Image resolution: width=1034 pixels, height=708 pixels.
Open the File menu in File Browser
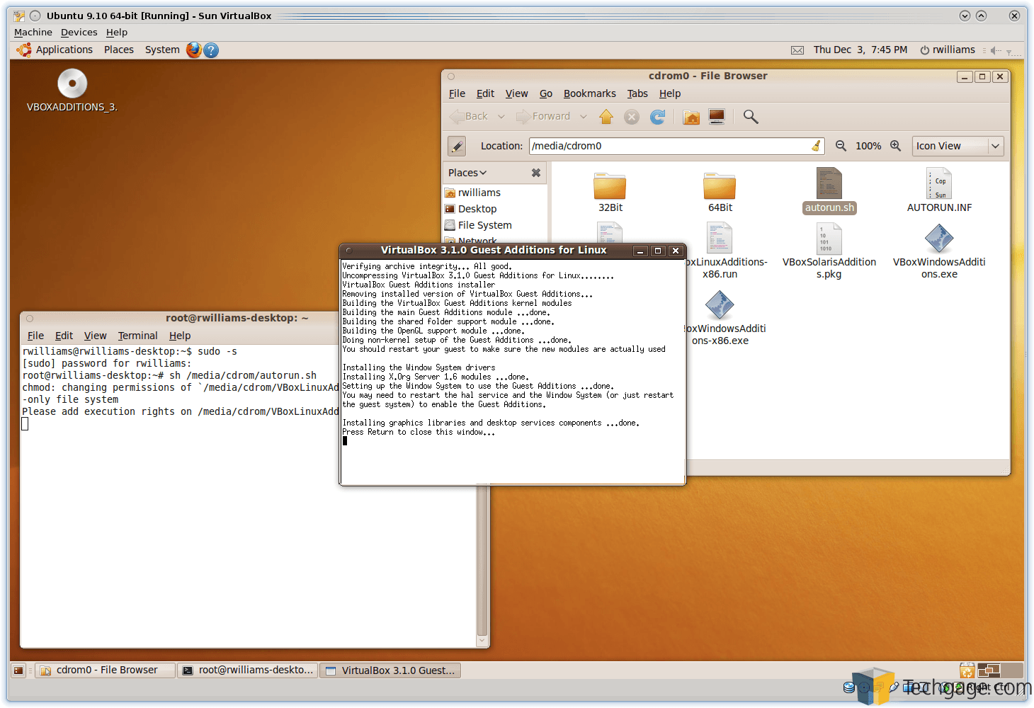pyautogui.click(x=457, y=93)
